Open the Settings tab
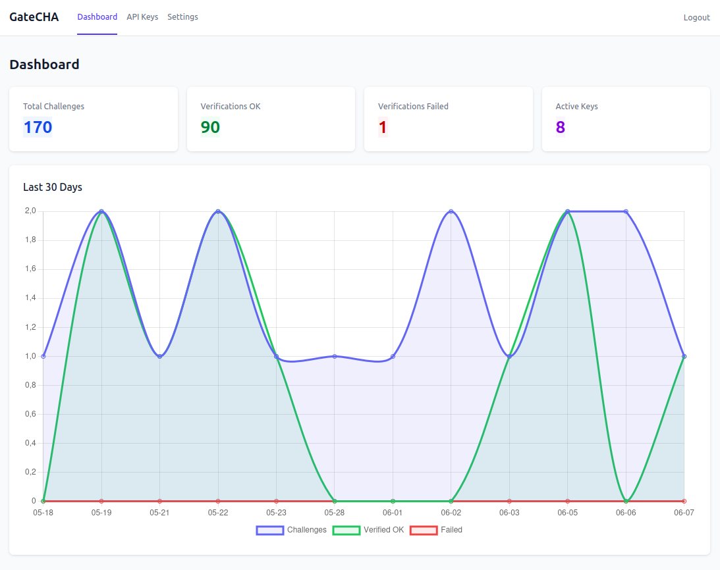 (182, 17)
